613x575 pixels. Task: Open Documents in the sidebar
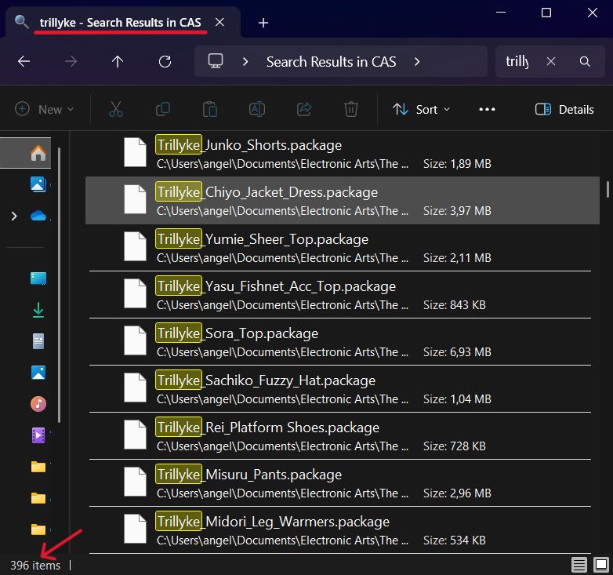pos(38,341)
